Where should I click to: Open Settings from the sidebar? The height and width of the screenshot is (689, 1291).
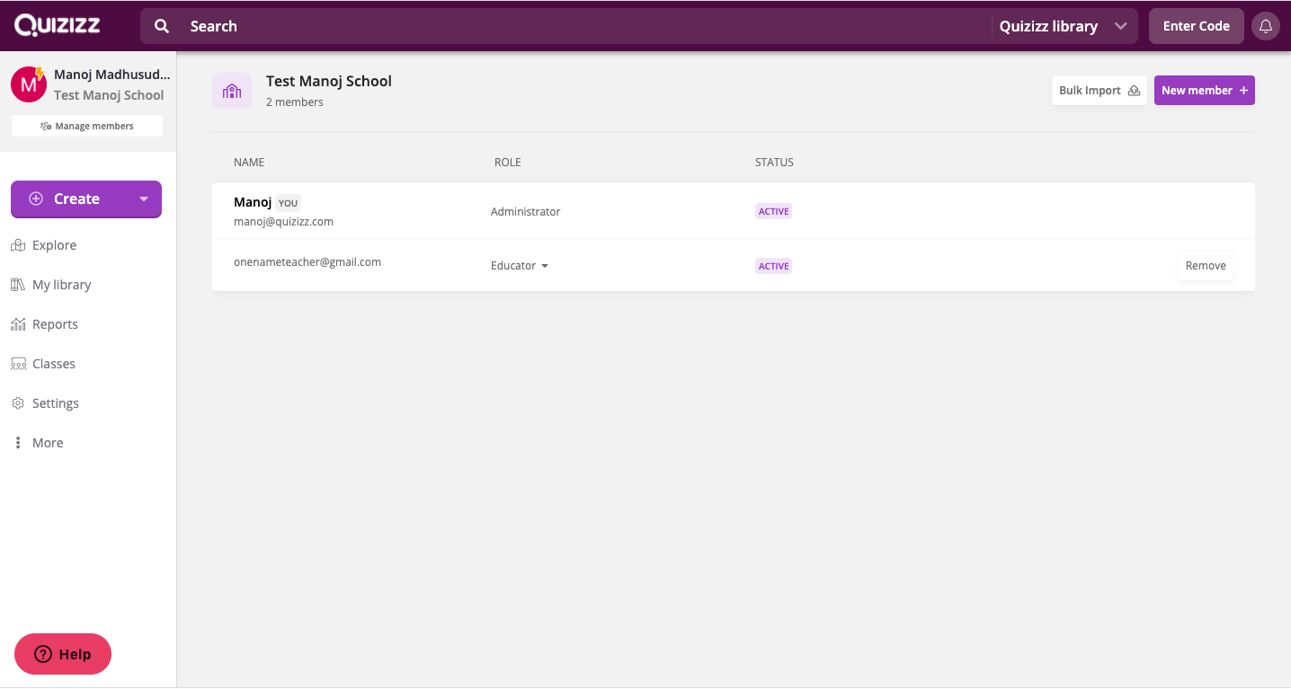click(x=55, y=403)
